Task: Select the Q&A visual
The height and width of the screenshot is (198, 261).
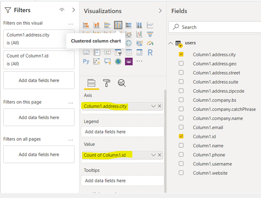Action: 107,61
